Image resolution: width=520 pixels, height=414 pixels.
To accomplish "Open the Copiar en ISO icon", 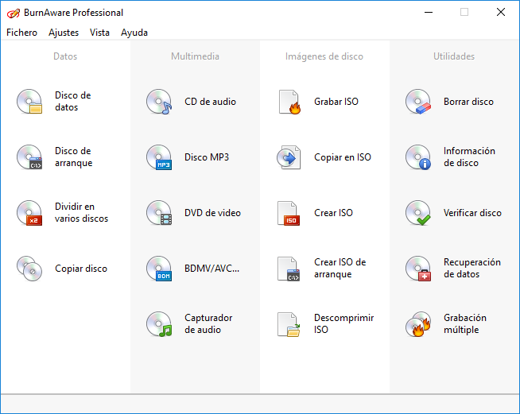I will click(289, 157).
